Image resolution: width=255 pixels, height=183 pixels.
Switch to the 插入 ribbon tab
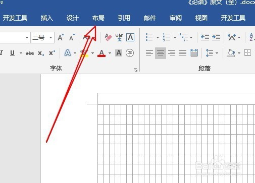(47, 18)
